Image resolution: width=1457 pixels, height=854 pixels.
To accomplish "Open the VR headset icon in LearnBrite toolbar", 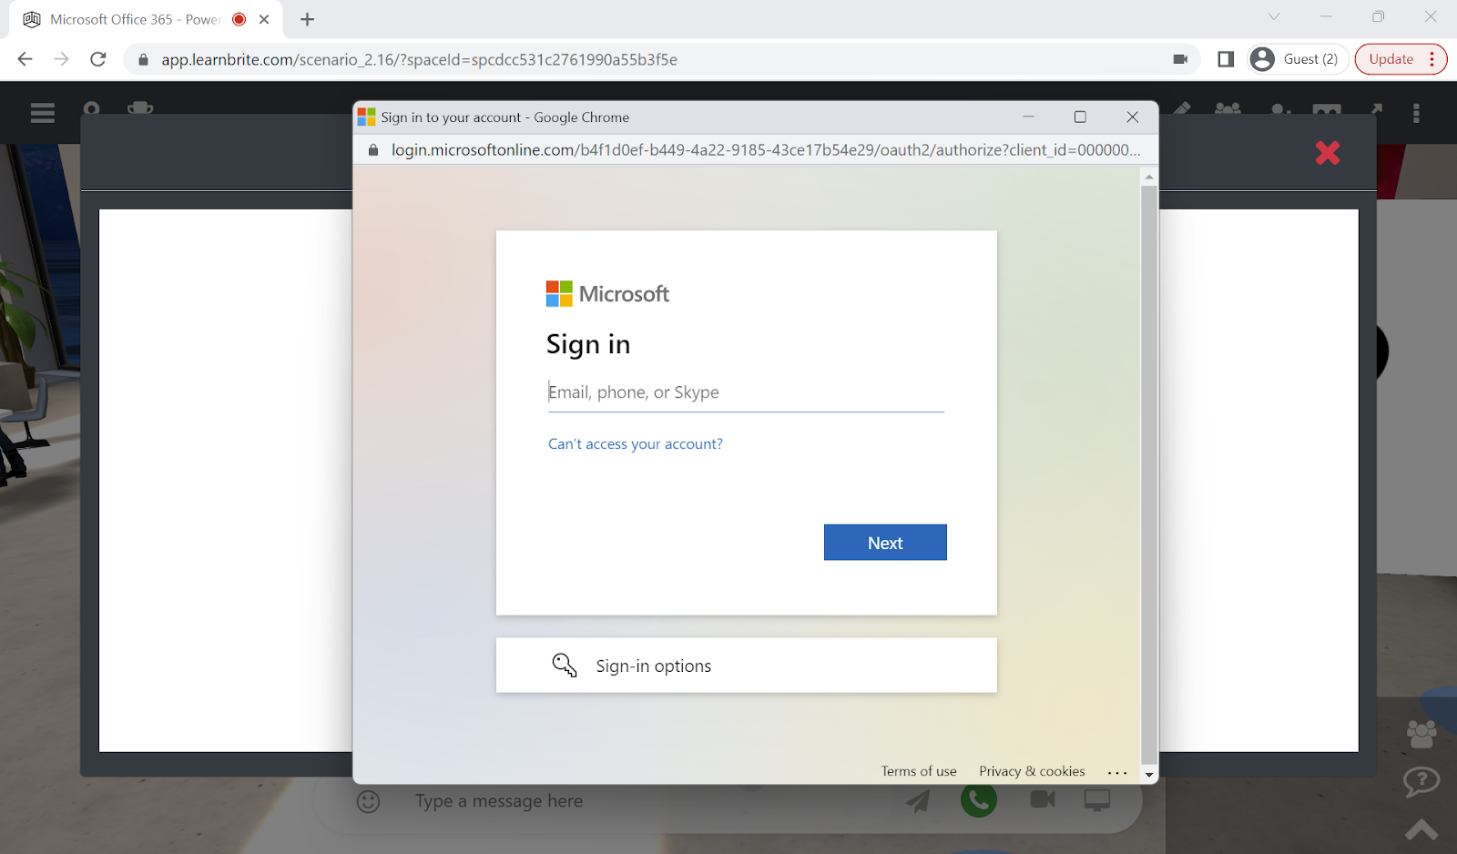I will pyautogui.click(x=1327, y=110).
